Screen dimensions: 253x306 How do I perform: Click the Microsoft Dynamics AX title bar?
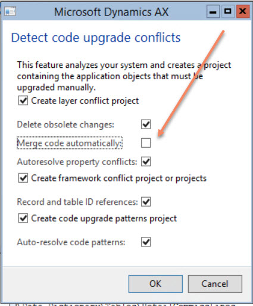point(111,12)
